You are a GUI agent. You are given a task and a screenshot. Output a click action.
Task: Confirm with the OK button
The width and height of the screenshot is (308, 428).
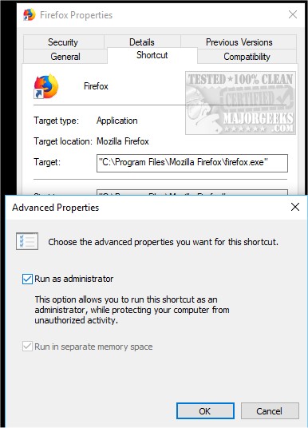point(205,410)
